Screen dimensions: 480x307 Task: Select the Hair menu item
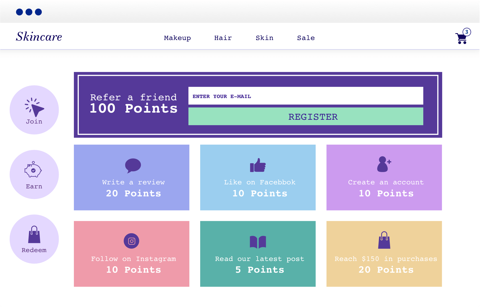coord(223,38)
